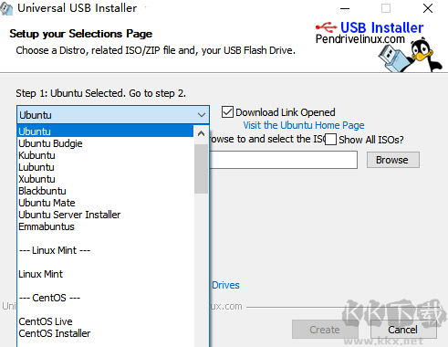The width and height of the screenshot is (448, 347).
Task: Collapse the Ubuntu distro combo box arrow
Action: tap(202, 115)
